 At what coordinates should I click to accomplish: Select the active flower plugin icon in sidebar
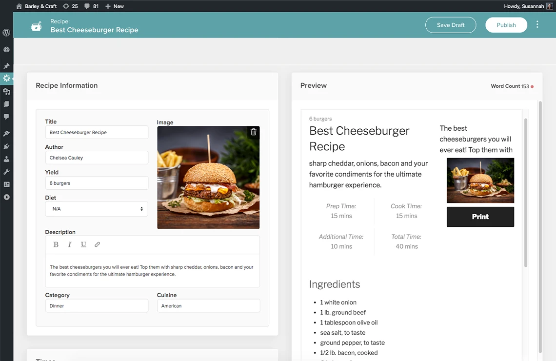6,78
